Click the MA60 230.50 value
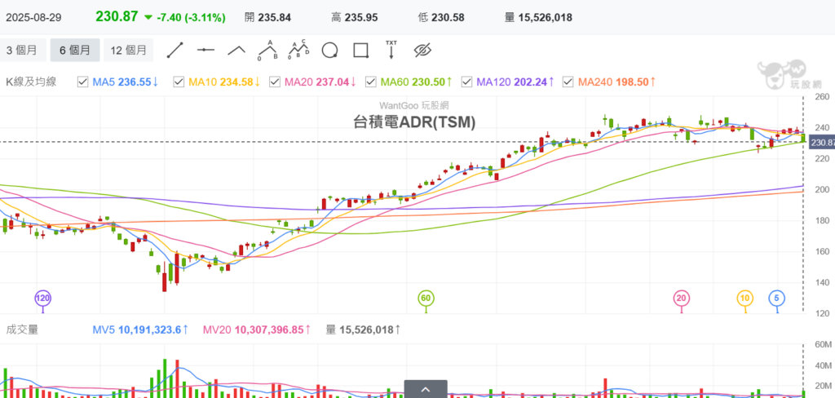835x398 pixels. point(417,82)
